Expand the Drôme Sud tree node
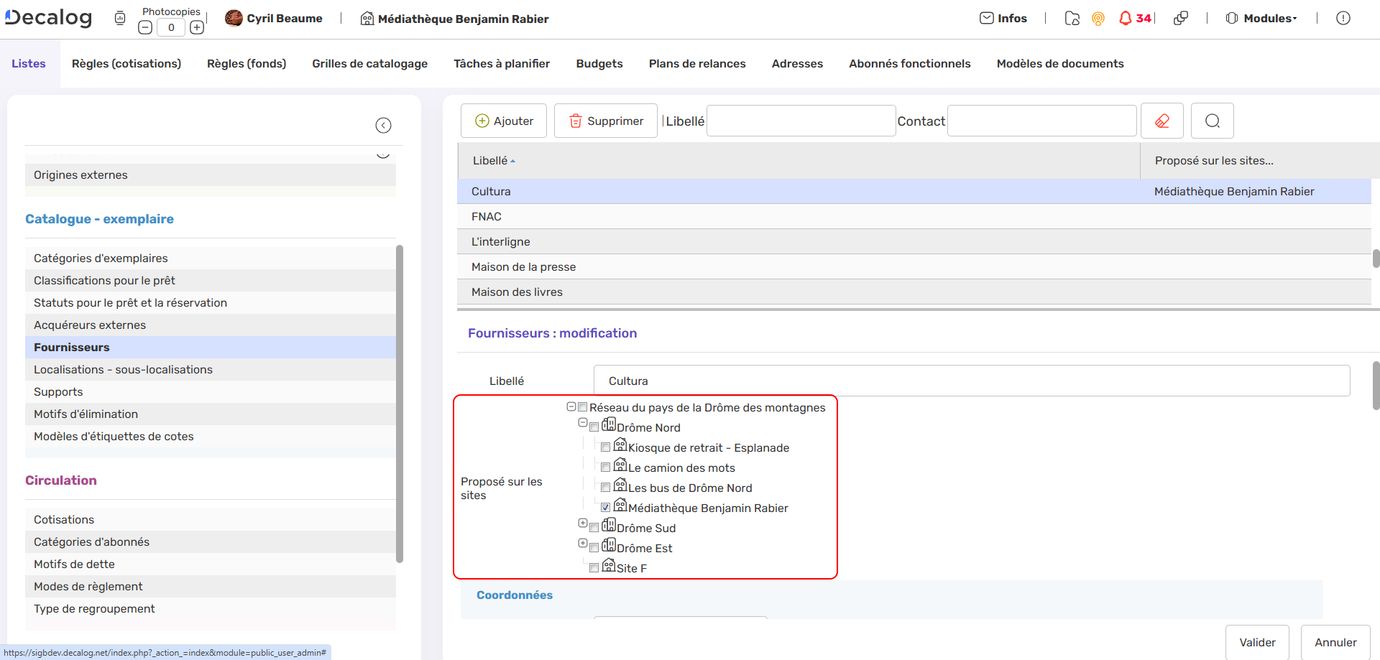 582,524
